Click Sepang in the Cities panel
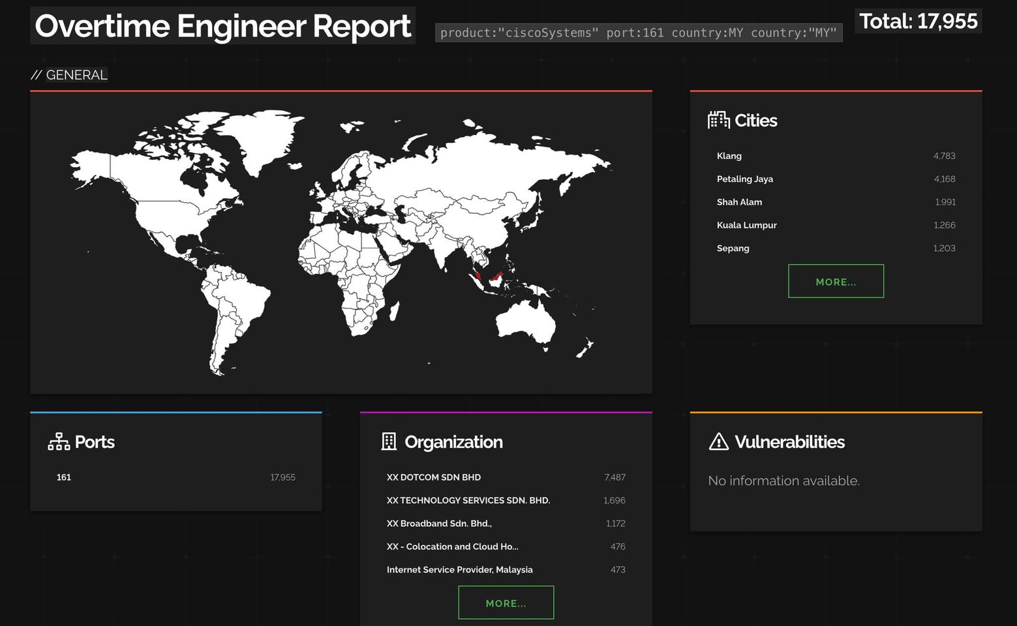The width and height of the screenshot is (1017, 626). coord(733,248)
